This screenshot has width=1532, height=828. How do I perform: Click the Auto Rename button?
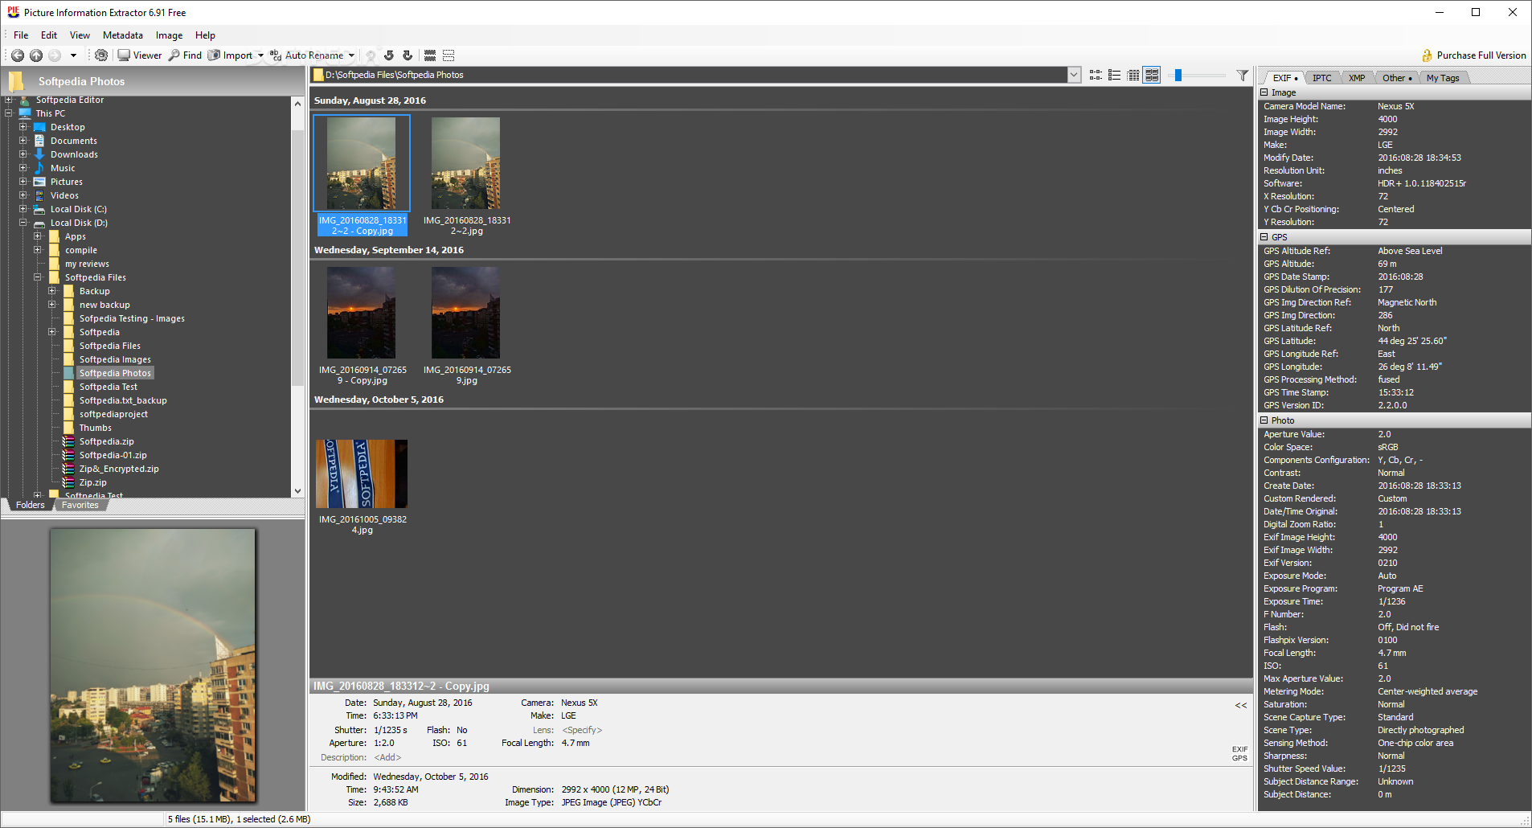click(306, 55)
